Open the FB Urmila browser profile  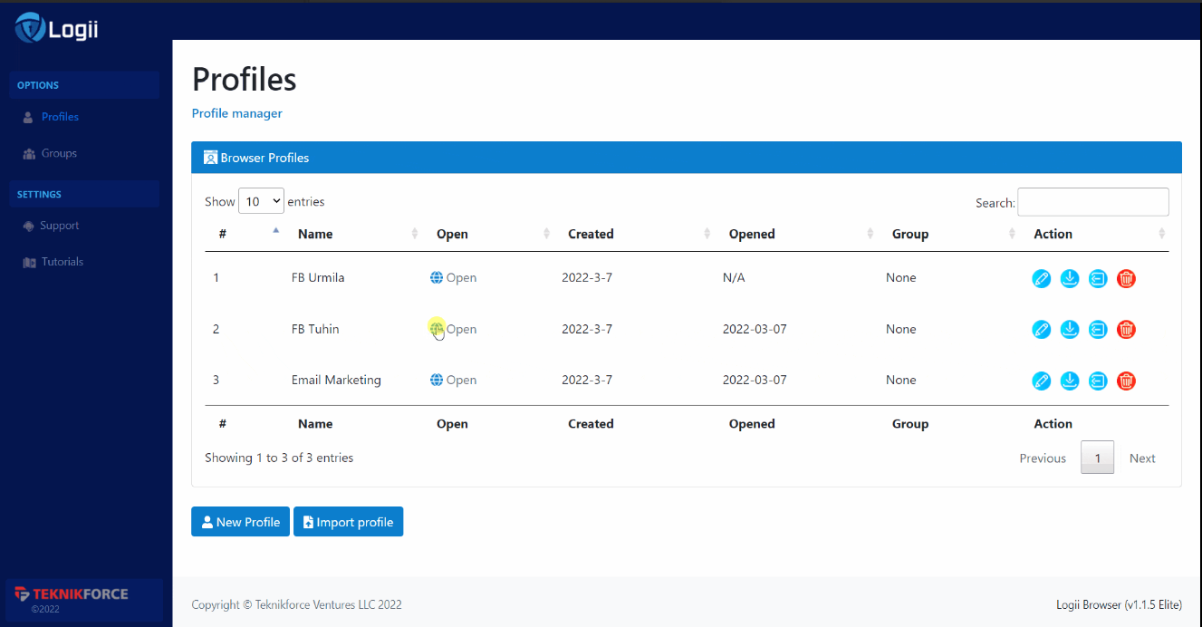pos(453,277)
